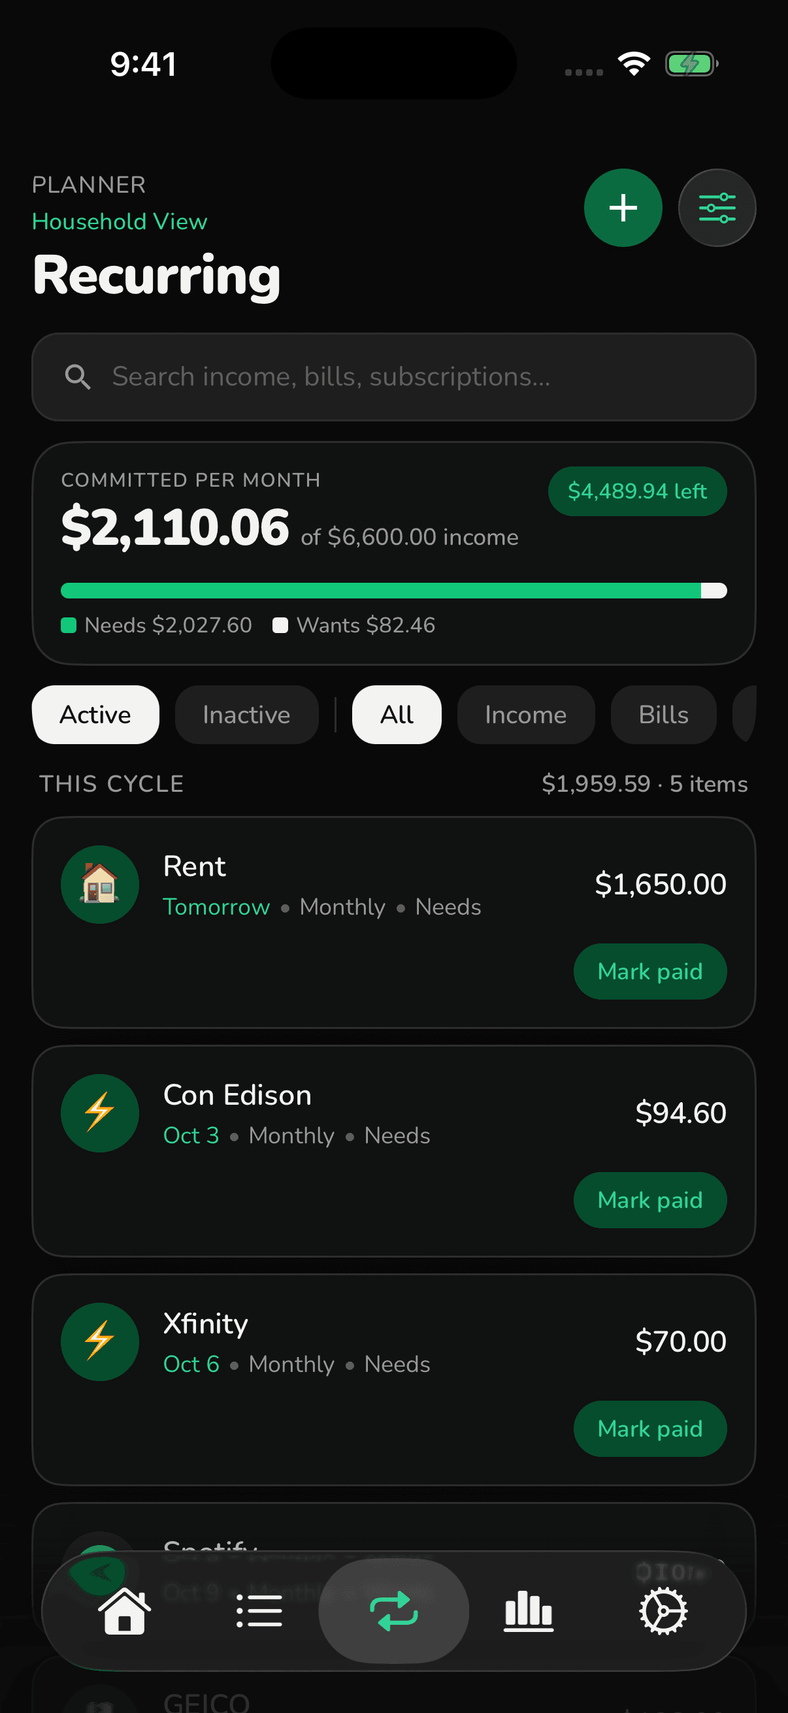
Task: Click the committed per month progress bar
Action: (x=393, y=590)
